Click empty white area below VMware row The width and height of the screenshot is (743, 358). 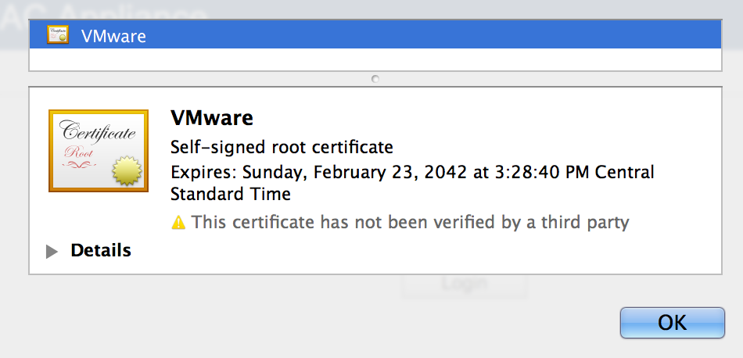click(x=375, y=59)
